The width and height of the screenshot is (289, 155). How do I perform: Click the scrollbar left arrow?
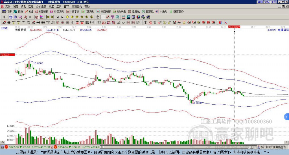click(x=101, y=147)
